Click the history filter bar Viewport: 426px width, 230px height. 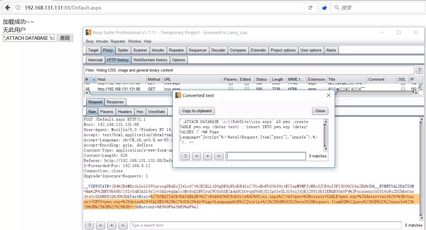tap(249, 70)
